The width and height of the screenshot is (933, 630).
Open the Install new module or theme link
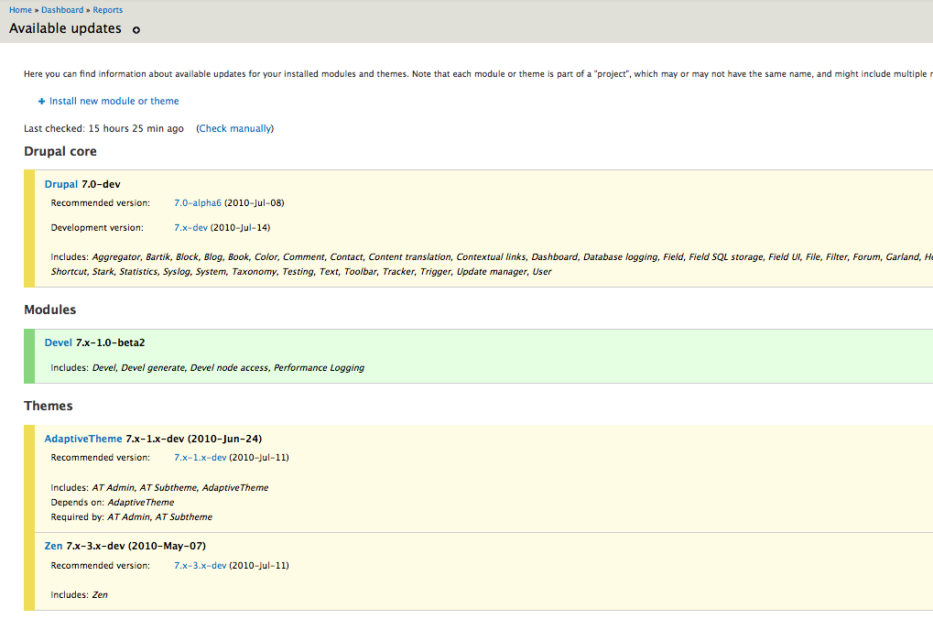tap(114, 102)
